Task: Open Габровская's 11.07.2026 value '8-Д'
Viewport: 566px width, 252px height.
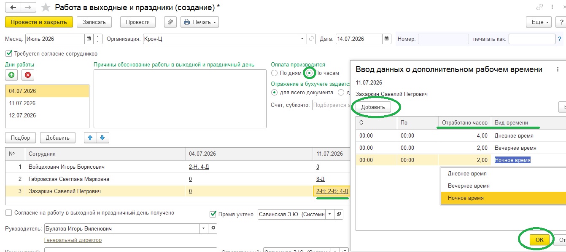Action: tap(321, 179)
